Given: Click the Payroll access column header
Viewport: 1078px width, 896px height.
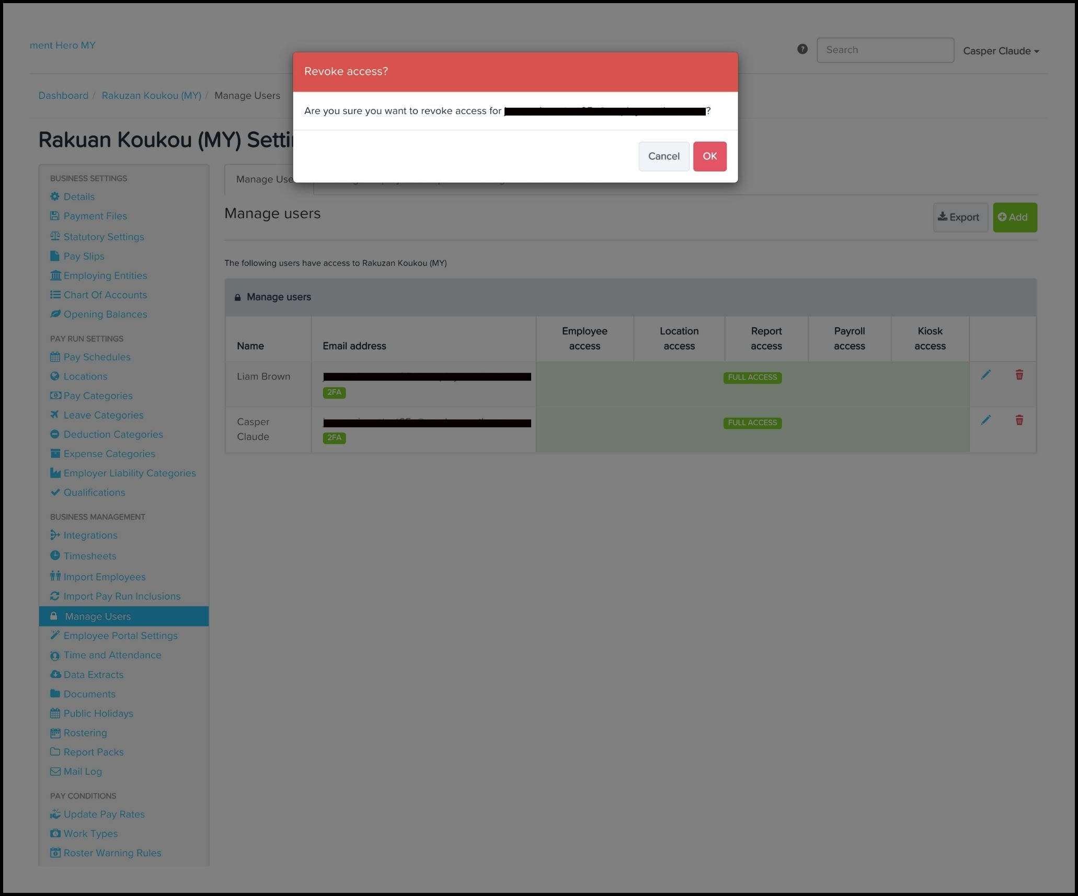Looking at the screenshot, I should point(849,339).
